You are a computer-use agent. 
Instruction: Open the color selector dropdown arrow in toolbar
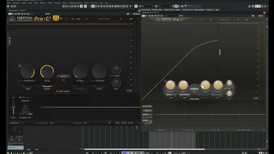coord(133,6)
